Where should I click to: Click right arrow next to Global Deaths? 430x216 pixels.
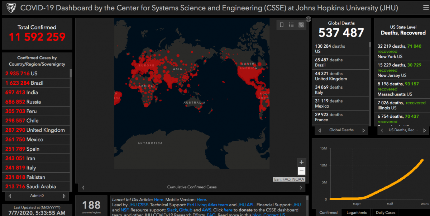pos(363,130)
